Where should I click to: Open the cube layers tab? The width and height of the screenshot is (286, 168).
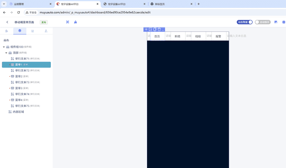[x=20, y=31]
